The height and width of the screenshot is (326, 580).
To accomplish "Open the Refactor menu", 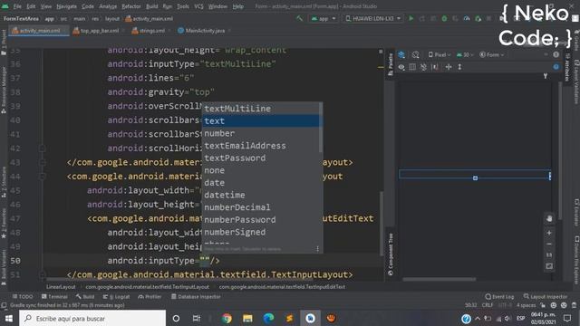I will click(131, 6).
